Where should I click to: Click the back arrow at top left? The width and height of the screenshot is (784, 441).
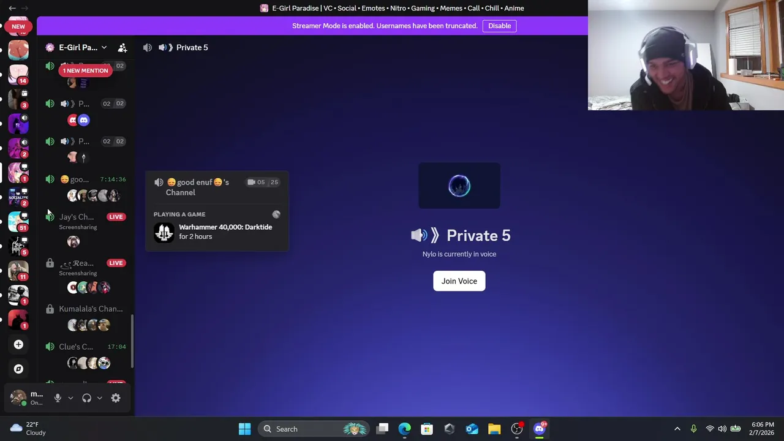pyautogui.click(x=12, y=8)
